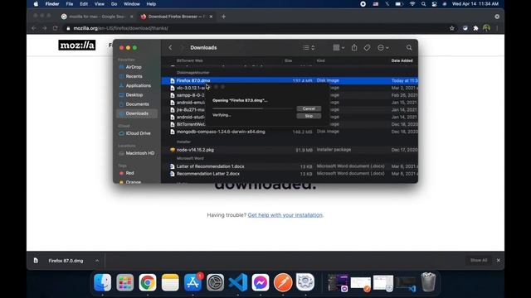Click Get help with your installation link
The width and height of the screenshot is (531, 298).
click(x=285, y=215)
